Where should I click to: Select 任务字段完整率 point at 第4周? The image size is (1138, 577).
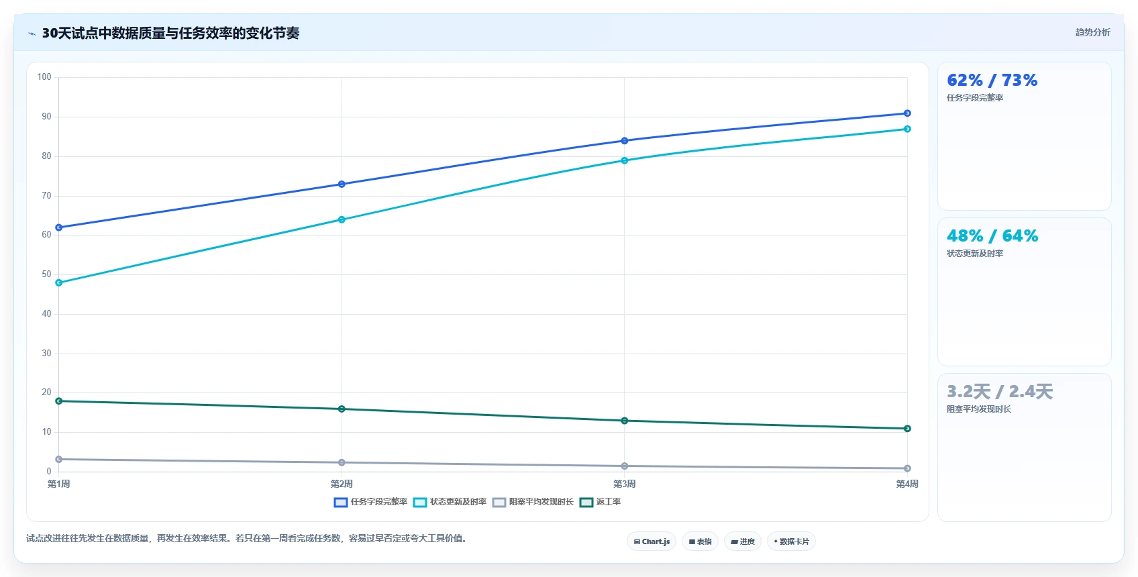907,113
